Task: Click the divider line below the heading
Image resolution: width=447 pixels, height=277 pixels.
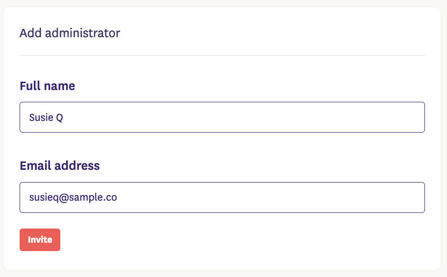Action: (222, 56)
